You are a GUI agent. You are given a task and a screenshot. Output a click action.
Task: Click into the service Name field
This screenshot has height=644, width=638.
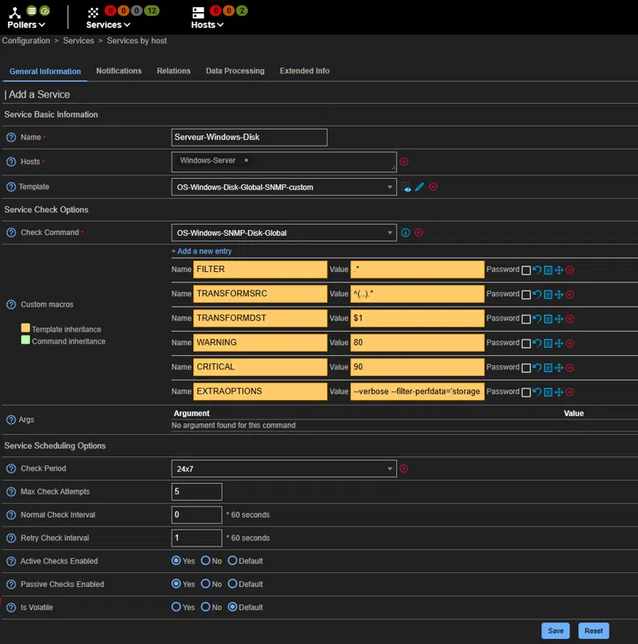pyautogui.click(x=249, y=138)
